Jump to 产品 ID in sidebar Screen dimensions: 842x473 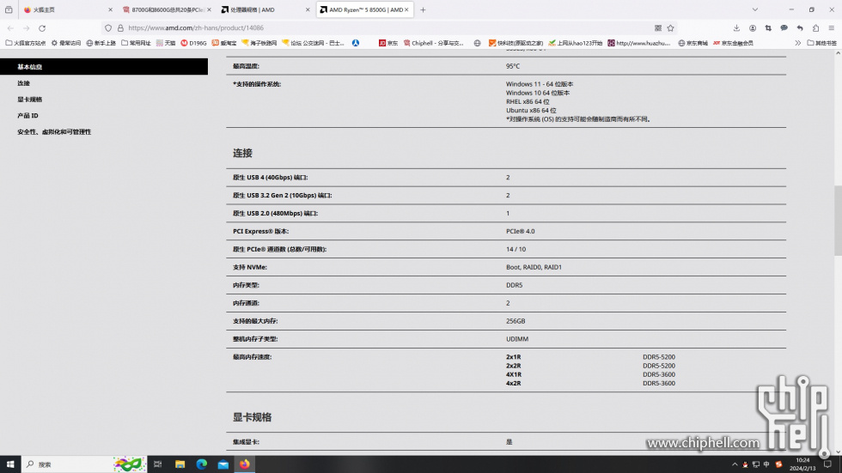[x=27, y=115]
